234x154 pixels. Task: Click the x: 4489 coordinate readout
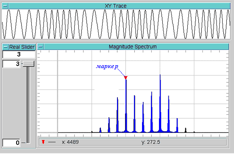(x=70, y=142)
